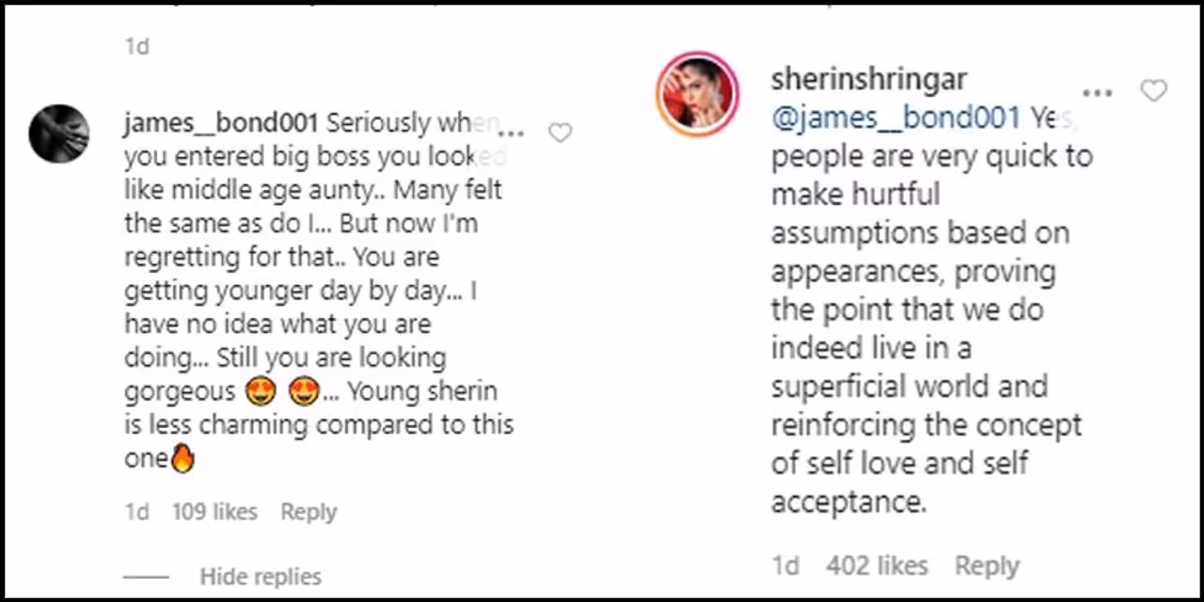Like sherinshringar's reply with the heart icon

coord(1153,91)
